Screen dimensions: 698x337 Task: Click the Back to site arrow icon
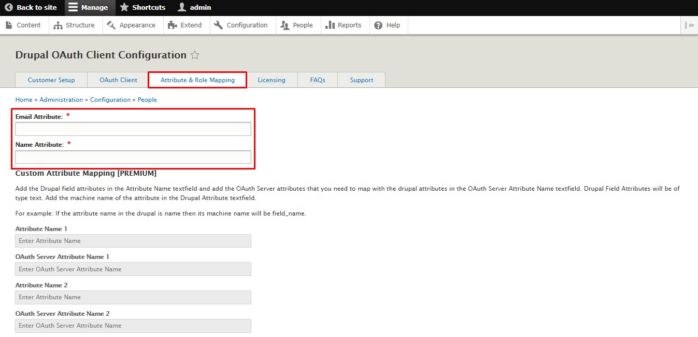click(9, 8)
